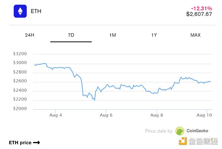The image size is (222, 149).
Task: Click the ETH price caption link
Action: (x=20, y=142)
